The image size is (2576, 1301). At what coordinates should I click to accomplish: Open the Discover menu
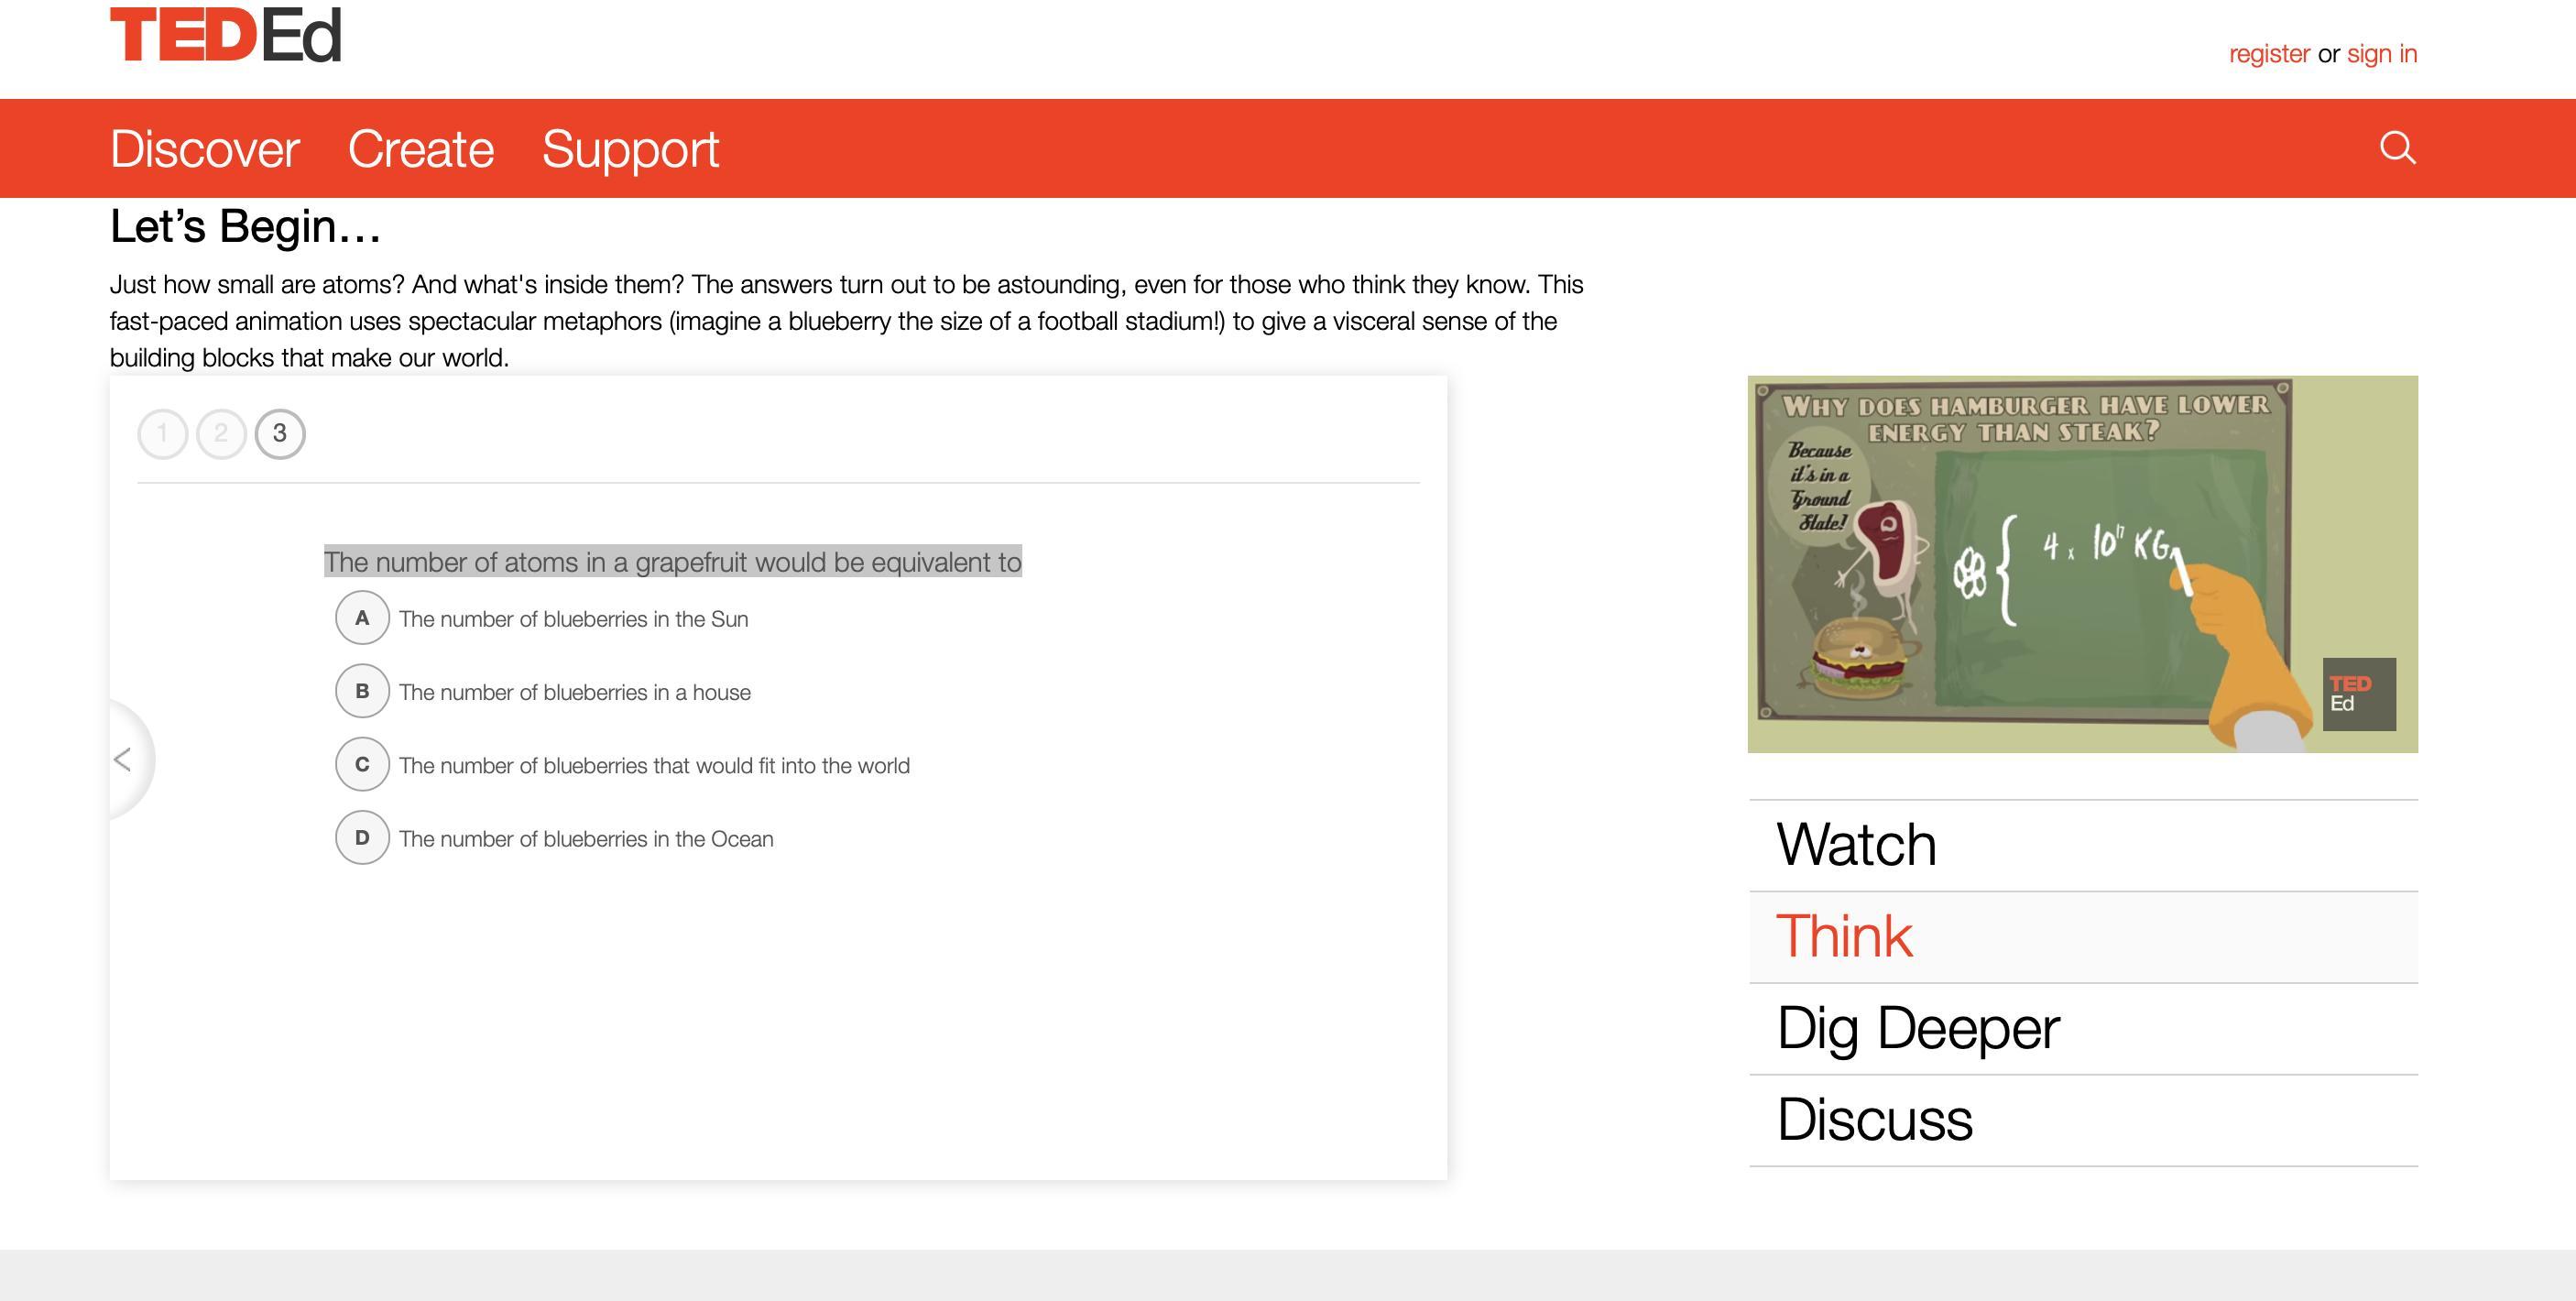click(204, 149)
